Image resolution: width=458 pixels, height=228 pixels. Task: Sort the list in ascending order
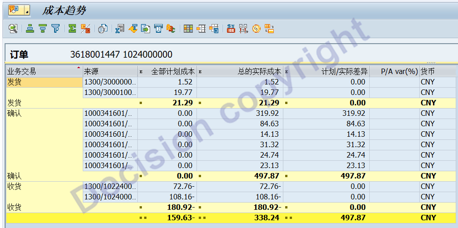tap(30, 29)
